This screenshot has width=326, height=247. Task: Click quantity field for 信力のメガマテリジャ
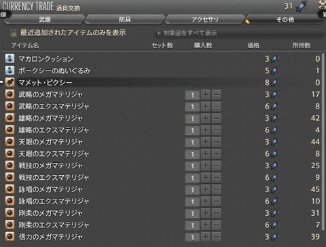(x=192, y=237)
